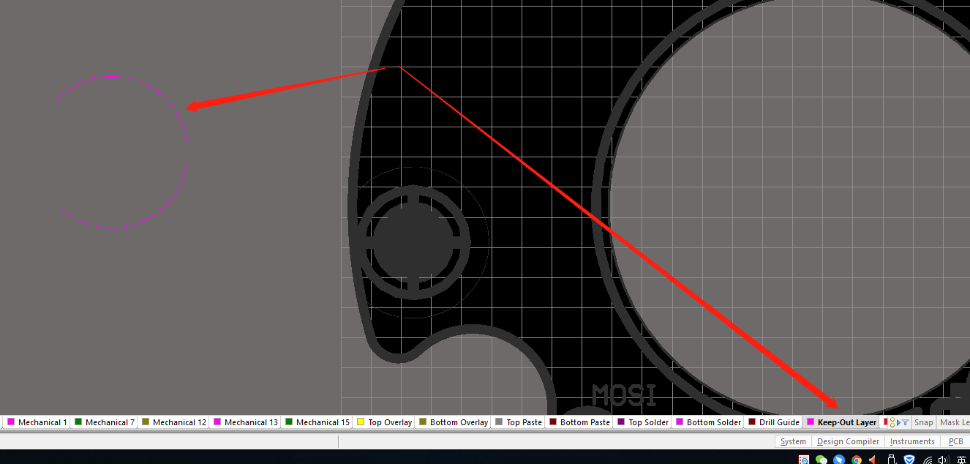This screenshot has width=970, height=464.
Task: Select the MOSI text on the board
Action: coord(624,395)
